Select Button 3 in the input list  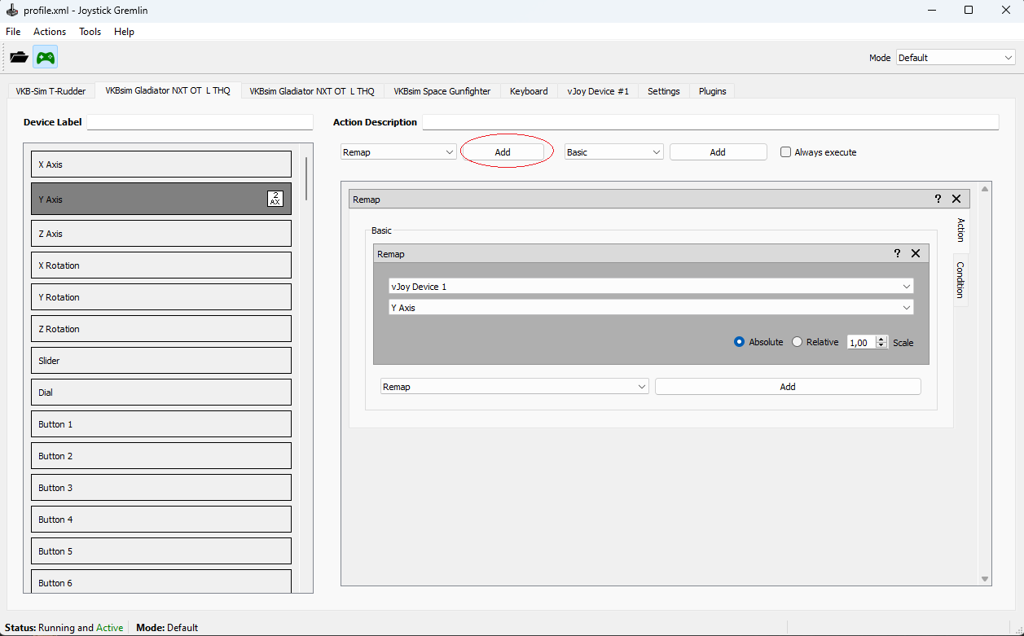161,488
